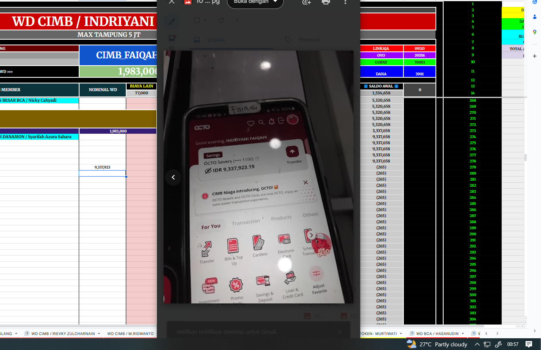Select the 'Nicky Cahyadi' member cell
Image resolution: width=541 pixels, height=350 pixels.
[39, 100]
